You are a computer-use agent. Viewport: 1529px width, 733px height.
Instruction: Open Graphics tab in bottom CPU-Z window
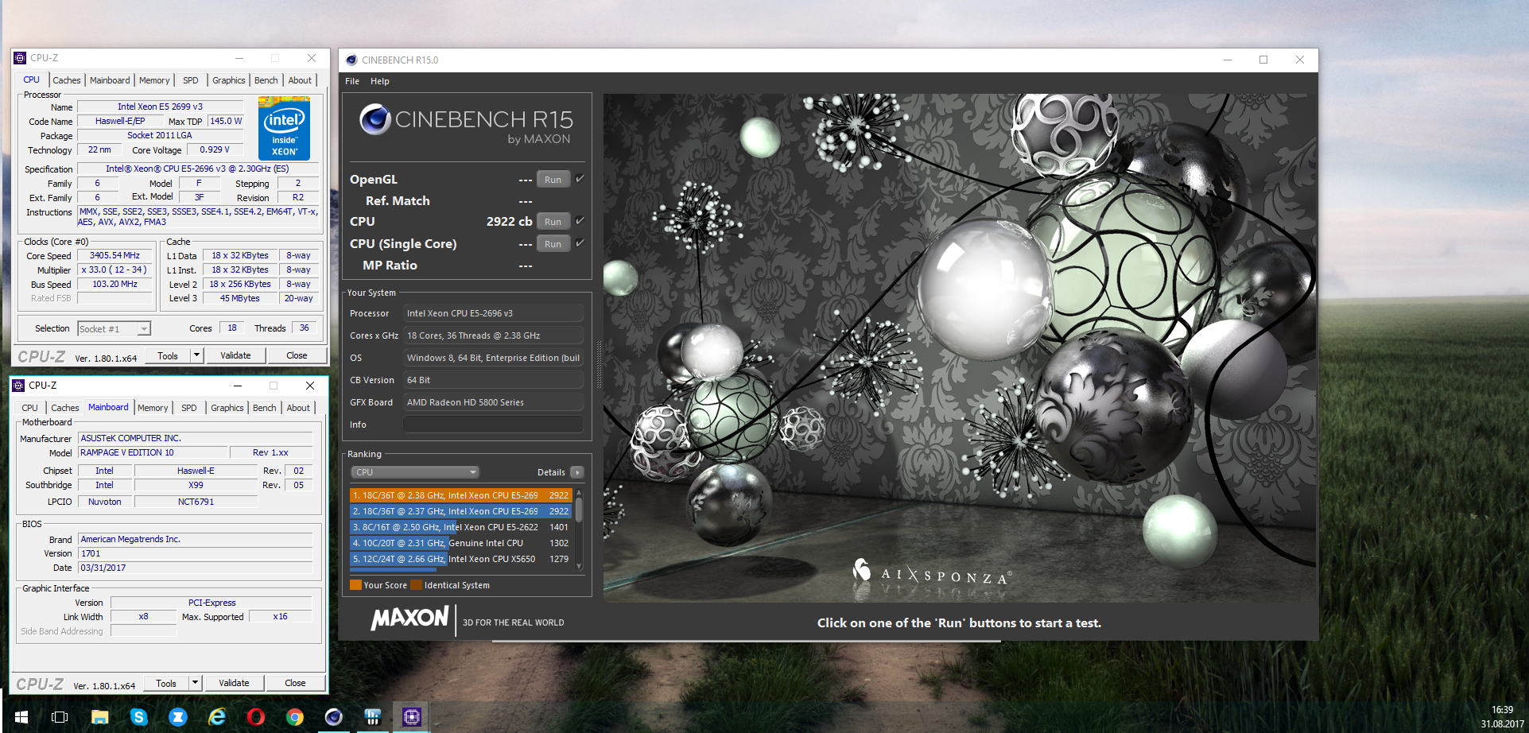click(227, 408)
